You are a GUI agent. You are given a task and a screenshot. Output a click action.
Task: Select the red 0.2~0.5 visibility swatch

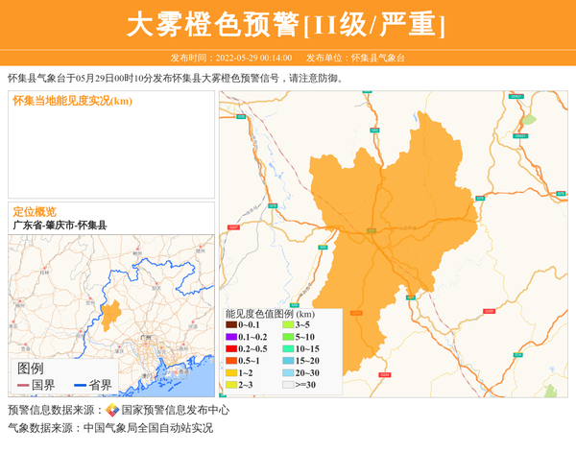231,349
